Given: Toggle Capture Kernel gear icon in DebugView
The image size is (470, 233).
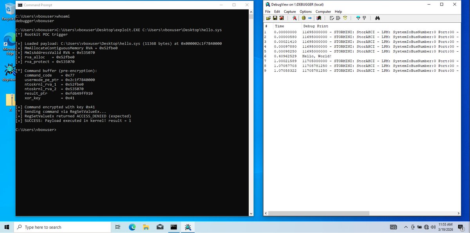Looking at the screenshot, I should click(x=304, y=18).
